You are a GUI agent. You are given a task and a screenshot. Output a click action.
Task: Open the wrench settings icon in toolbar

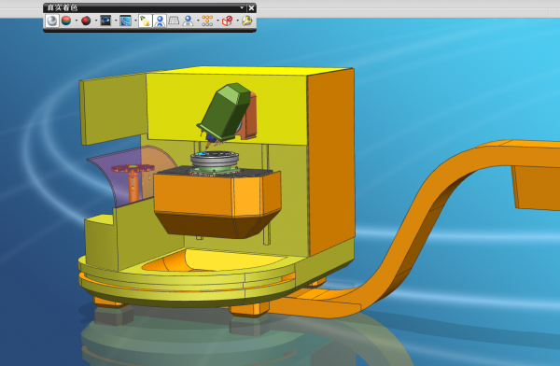[x=246, y=21]
